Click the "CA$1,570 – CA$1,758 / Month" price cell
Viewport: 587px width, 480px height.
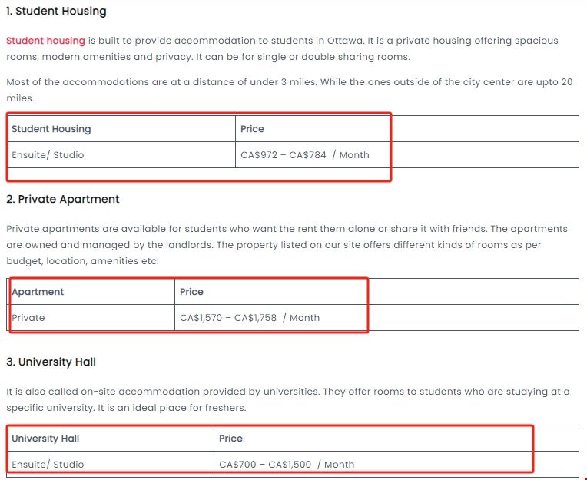(250, 317)
